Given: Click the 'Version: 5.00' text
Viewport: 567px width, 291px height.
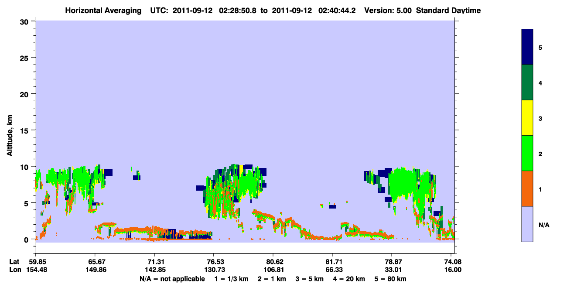Looking at the screenshot, I should coord(388,10).
